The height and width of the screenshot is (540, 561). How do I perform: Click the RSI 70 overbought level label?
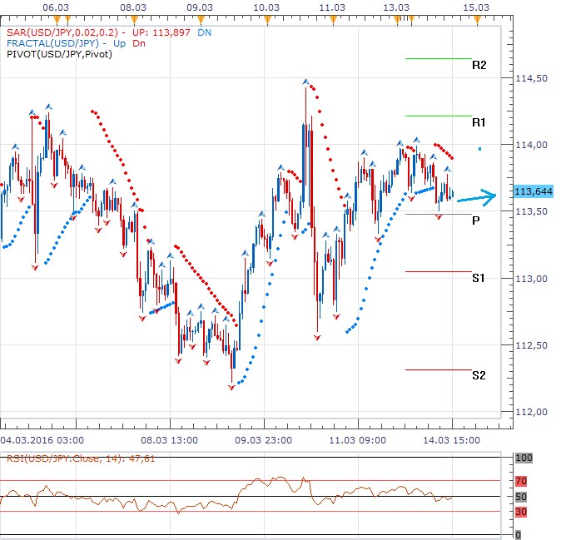coord(522,480)
